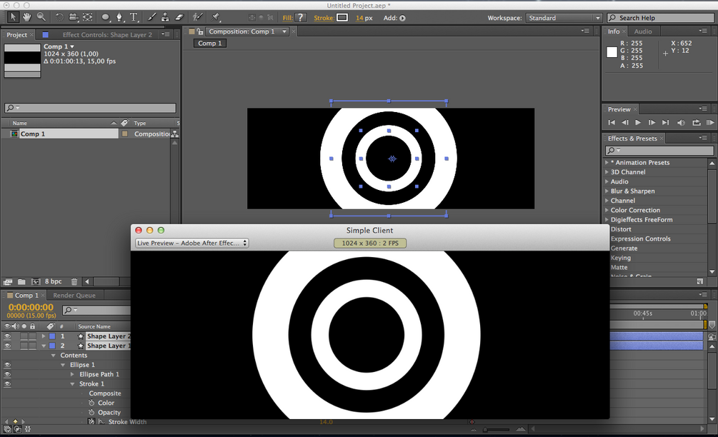Create a new composition from Project panel

click(x=35, y=282)
